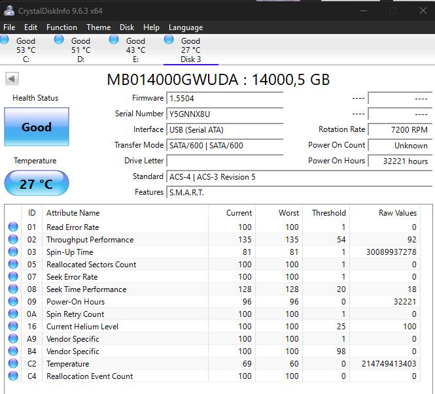Viewport: 435px width, 394px height.
Task: Click status orb for Reallocated Sectors Count
Action: [x=13, y=265]
